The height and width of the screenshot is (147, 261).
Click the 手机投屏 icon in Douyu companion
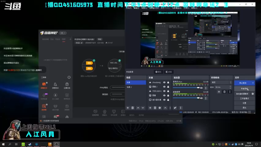click(x=114, y=112)
